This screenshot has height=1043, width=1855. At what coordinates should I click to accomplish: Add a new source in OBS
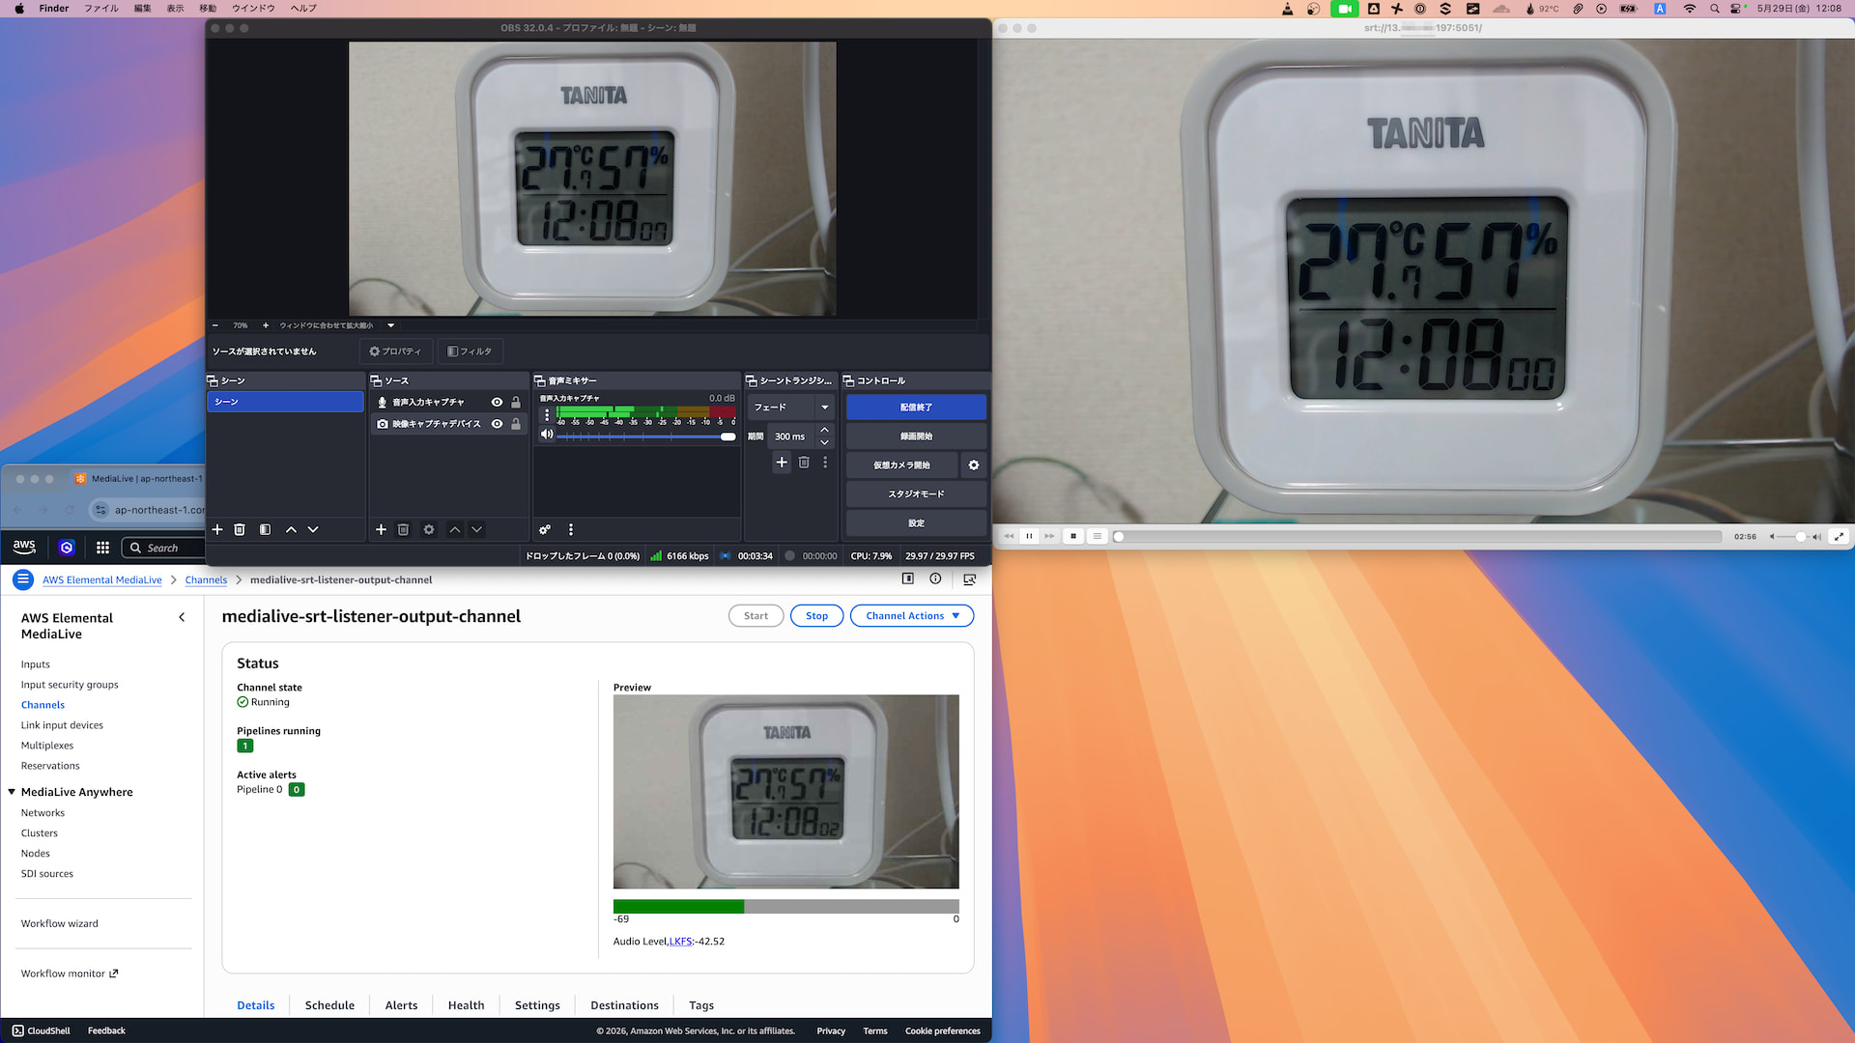[381, 529]
